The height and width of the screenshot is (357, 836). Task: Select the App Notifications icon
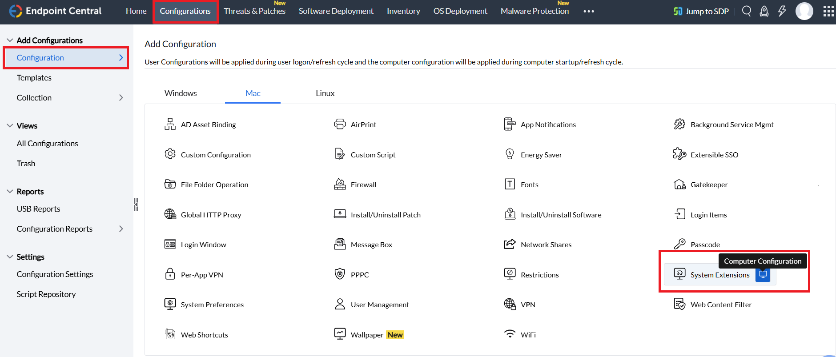(510, 124)
